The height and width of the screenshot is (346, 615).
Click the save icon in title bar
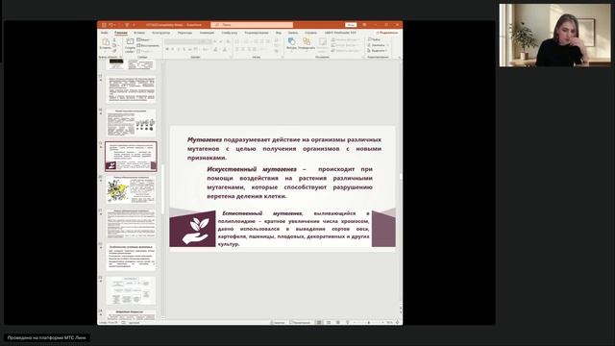[104, 25]
